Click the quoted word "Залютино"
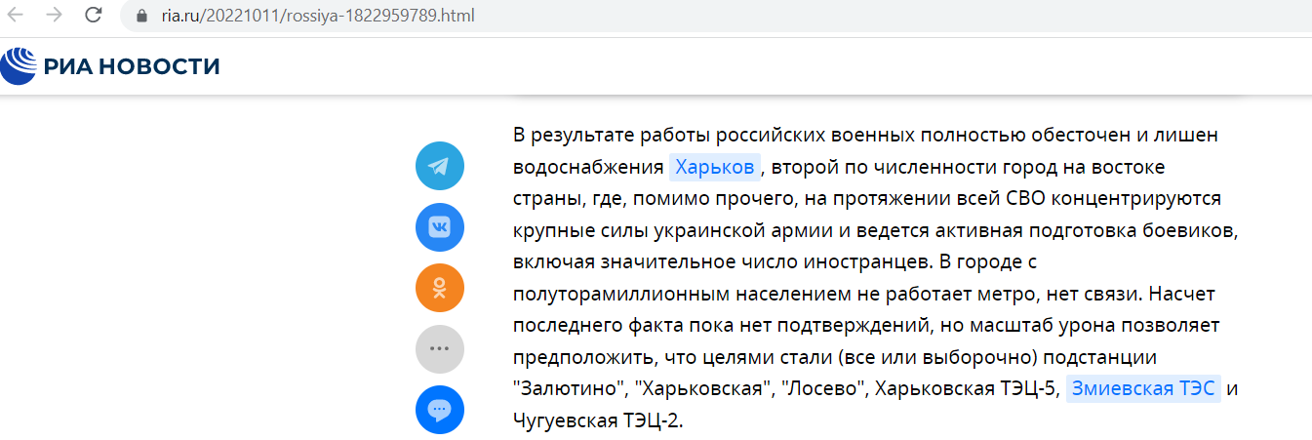The image size is (1312, 440). tap(570, 388)
